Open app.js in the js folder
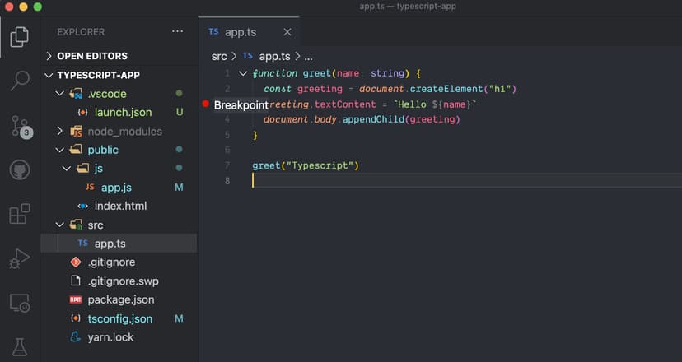The height and width of the screenshot is (362, 682). point(119,188)
